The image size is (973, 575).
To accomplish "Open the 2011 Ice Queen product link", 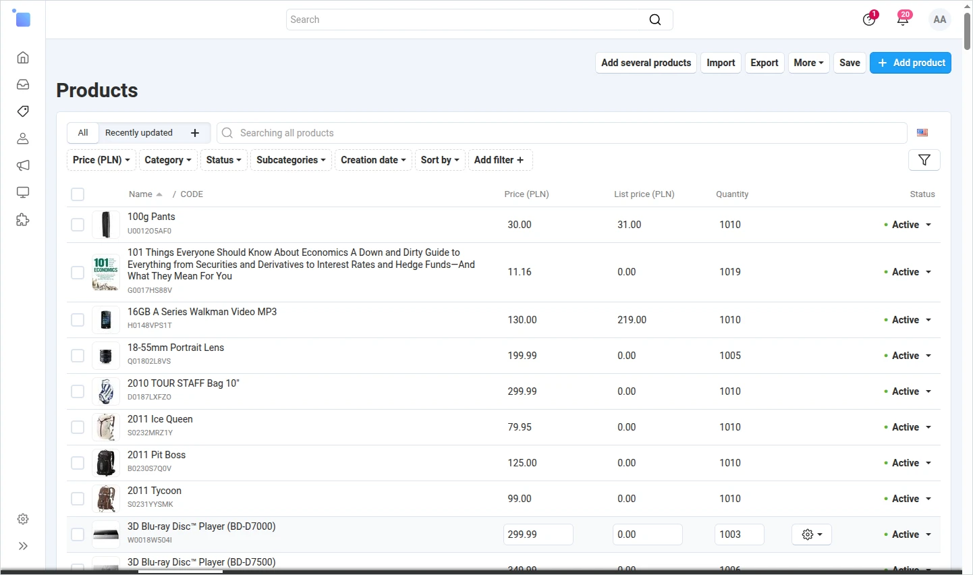I will 160,419.
